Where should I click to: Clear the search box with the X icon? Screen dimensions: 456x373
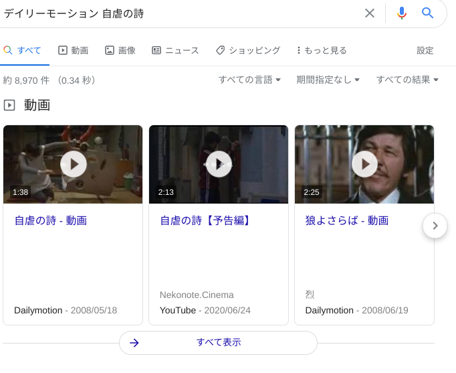pyautogui.click(x=370, y=13)
